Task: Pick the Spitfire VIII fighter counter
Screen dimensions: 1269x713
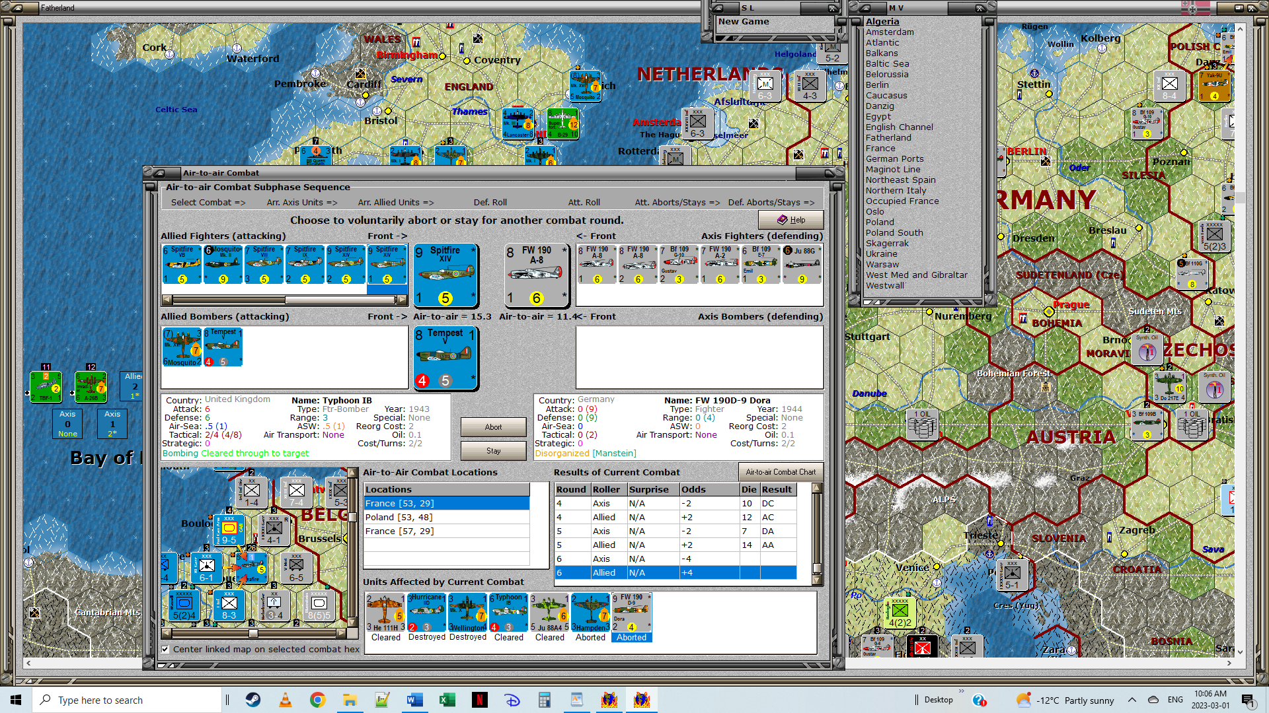Action: [x=264, y=265]
